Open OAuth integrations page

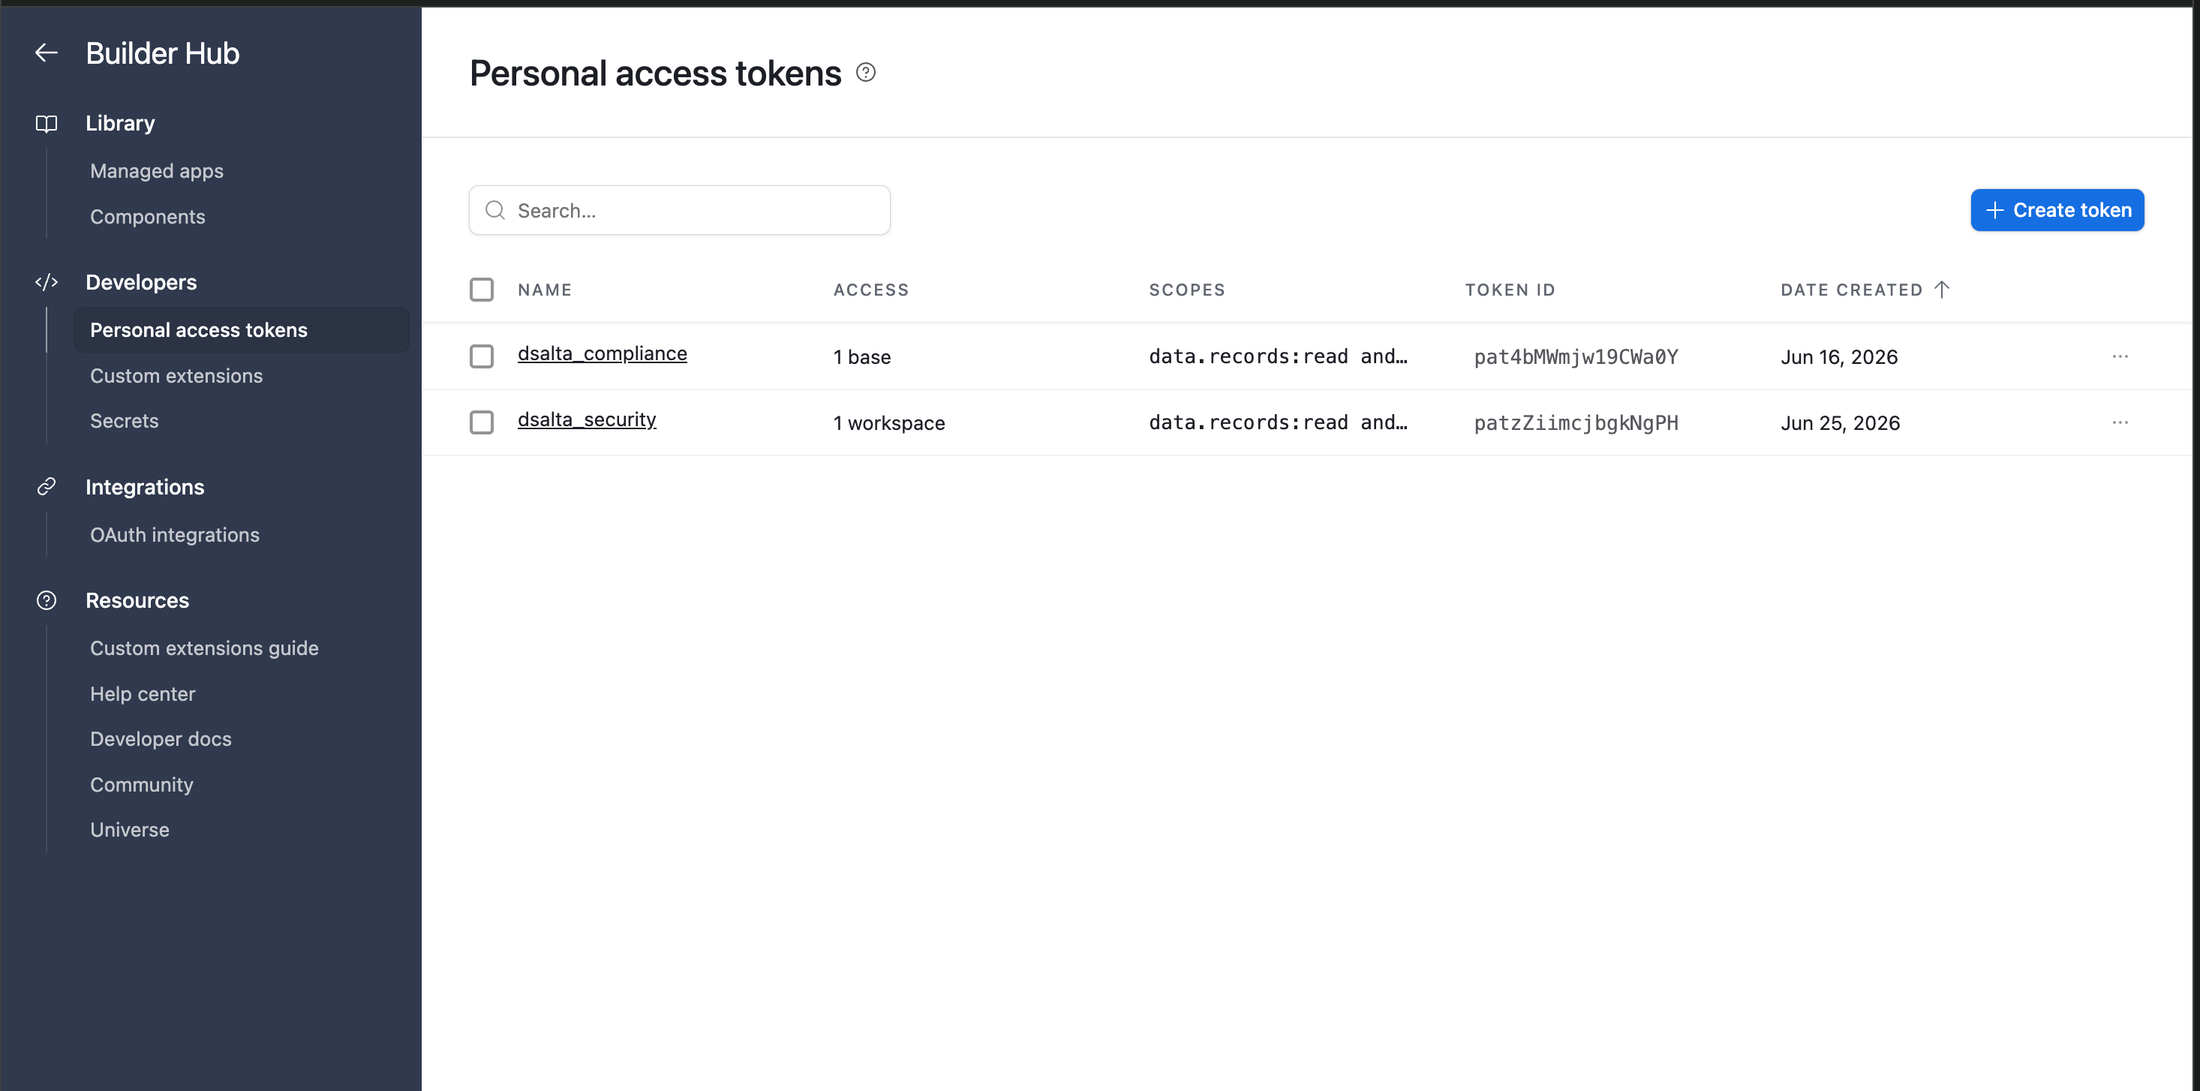coord(174,535)
